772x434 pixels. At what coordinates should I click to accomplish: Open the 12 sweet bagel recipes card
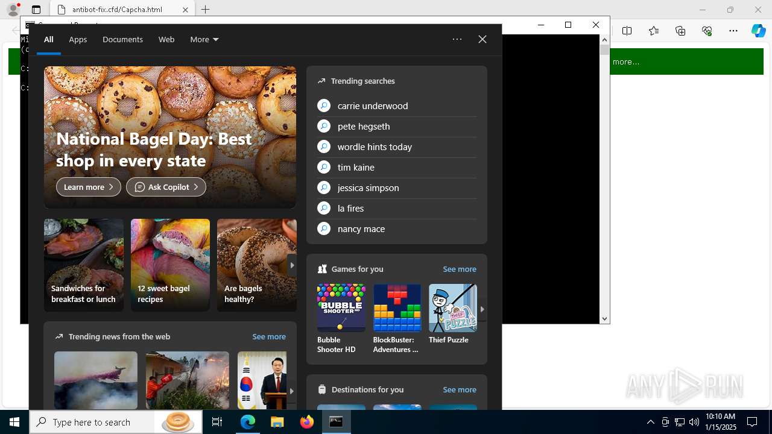170,265
